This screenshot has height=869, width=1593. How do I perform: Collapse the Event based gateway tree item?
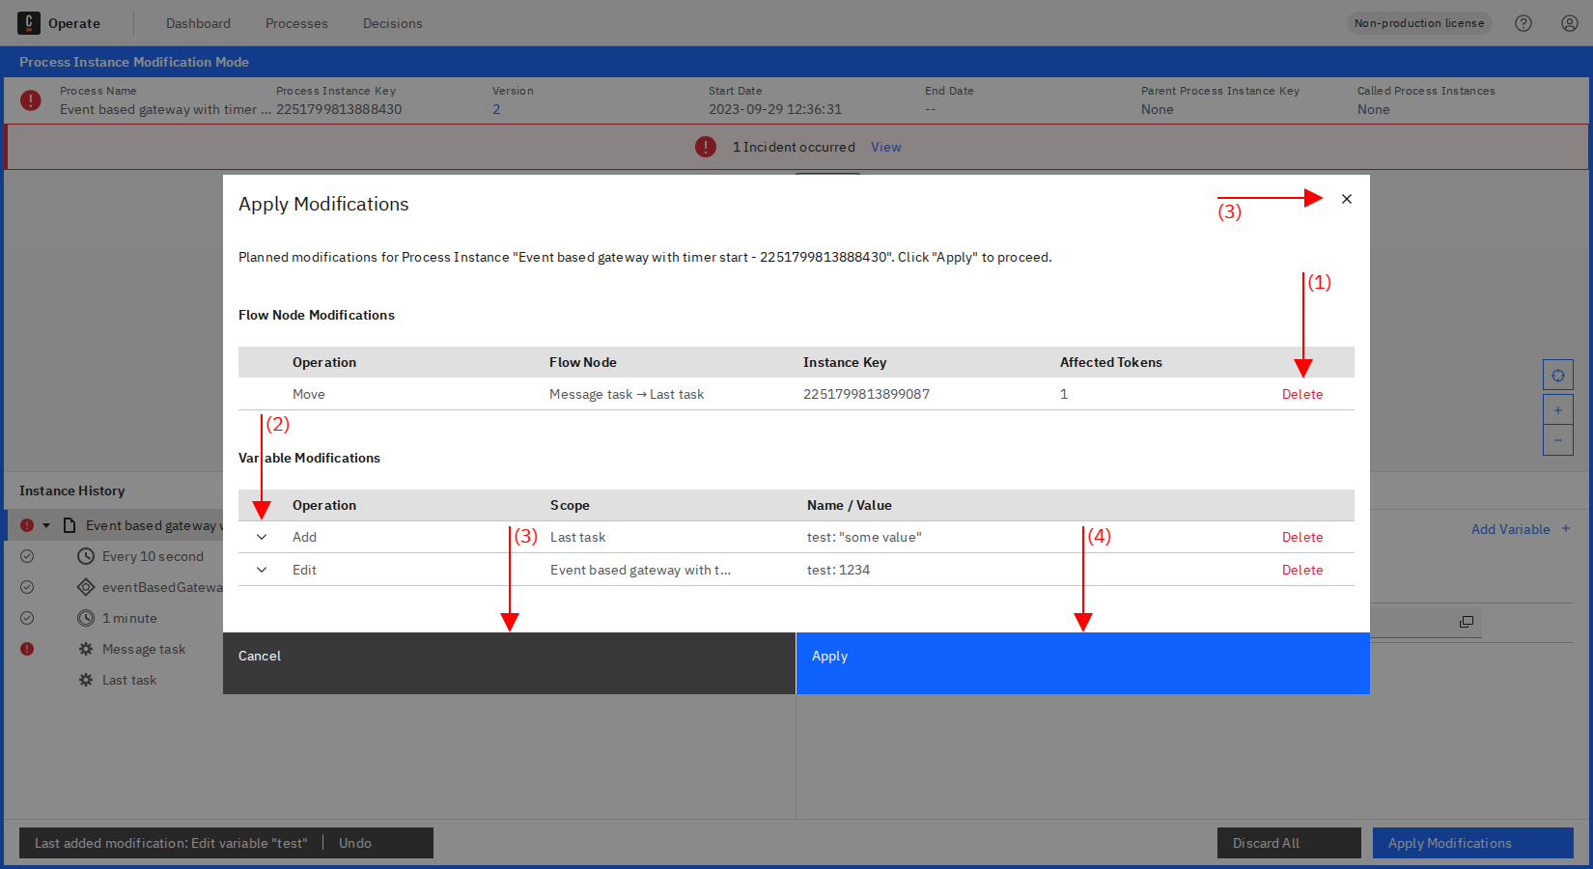click(x=46, y=525)
